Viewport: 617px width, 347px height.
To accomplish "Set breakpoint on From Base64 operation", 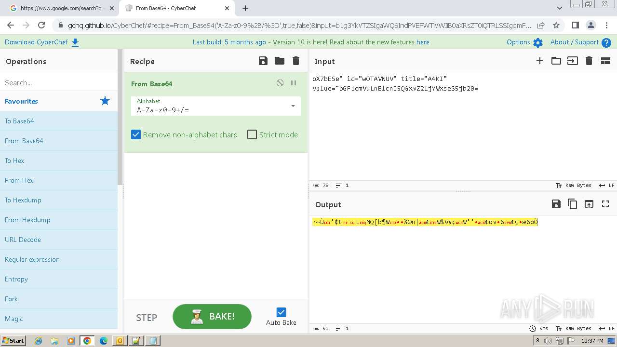I will point(294,83).
